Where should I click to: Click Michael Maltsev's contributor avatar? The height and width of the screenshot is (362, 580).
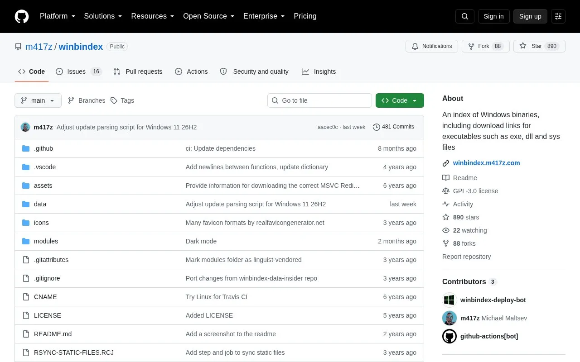coord(449,318)
